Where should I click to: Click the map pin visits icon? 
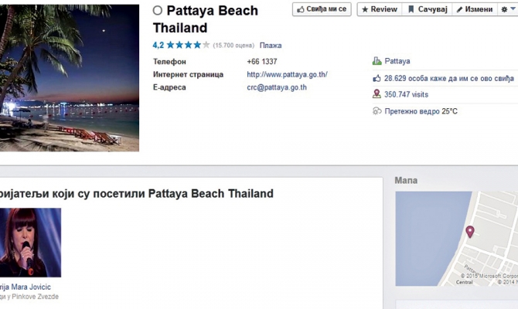(377, 94)
